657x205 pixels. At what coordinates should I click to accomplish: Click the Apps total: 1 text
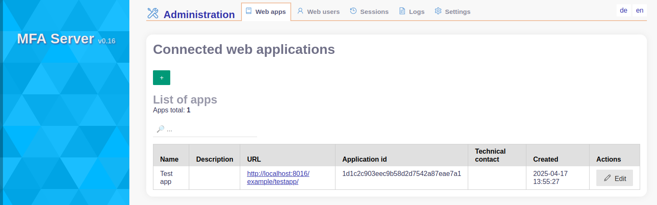172,110
